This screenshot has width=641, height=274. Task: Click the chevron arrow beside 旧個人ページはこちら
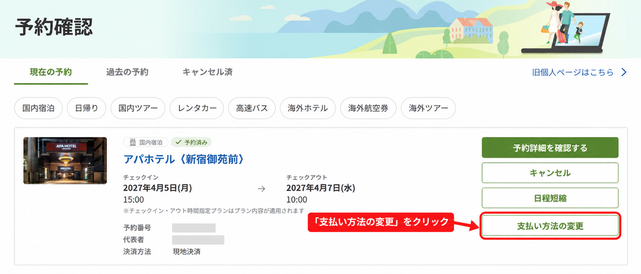click(x=624, y=73)
